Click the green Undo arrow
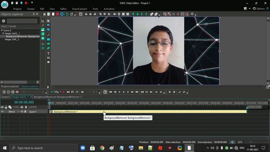The height and width of the screenshot is (152, 270). pyautogui.click(x=67, y=14)
